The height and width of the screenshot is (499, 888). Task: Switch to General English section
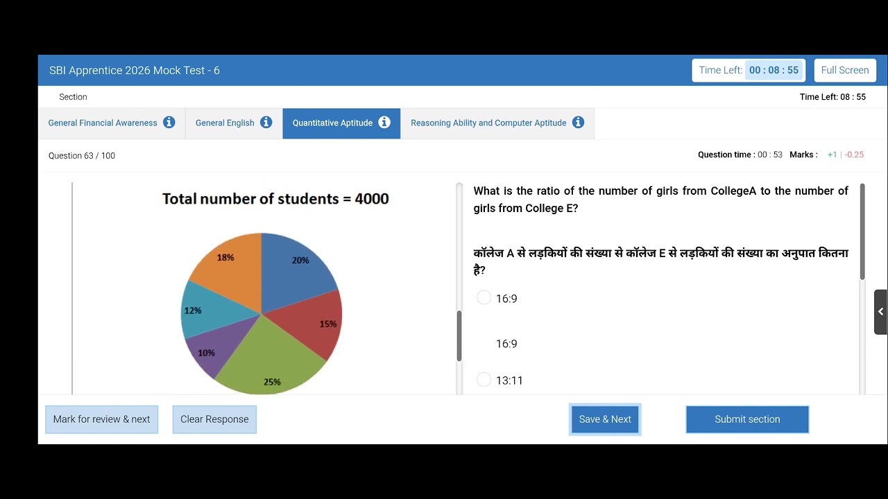click(x=234, y=123)
